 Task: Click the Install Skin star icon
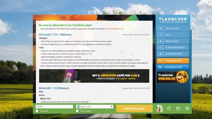[x=160, y=41]
